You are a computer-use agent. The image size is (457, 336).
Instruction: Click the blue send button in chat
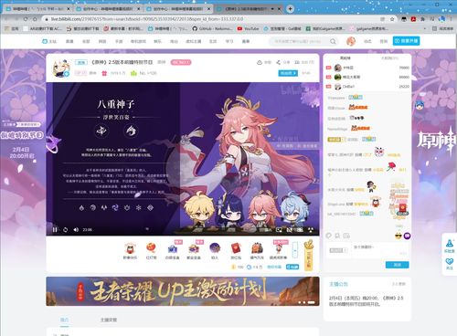pos(397,265)
